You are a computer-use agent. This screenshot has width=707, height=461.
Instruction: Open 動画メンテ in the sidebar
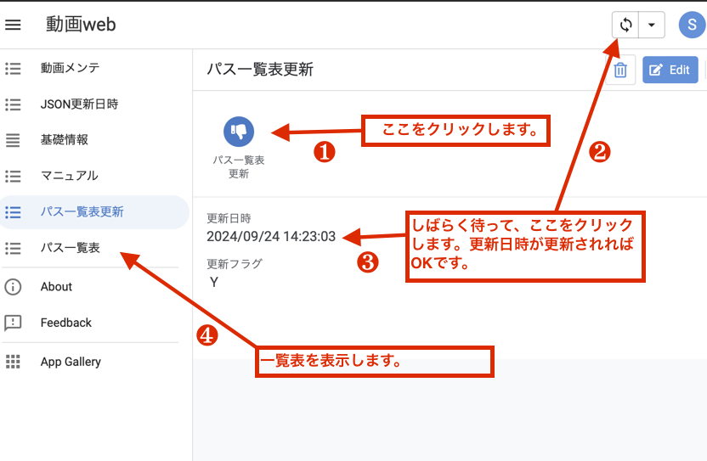[x=69, y=68]
